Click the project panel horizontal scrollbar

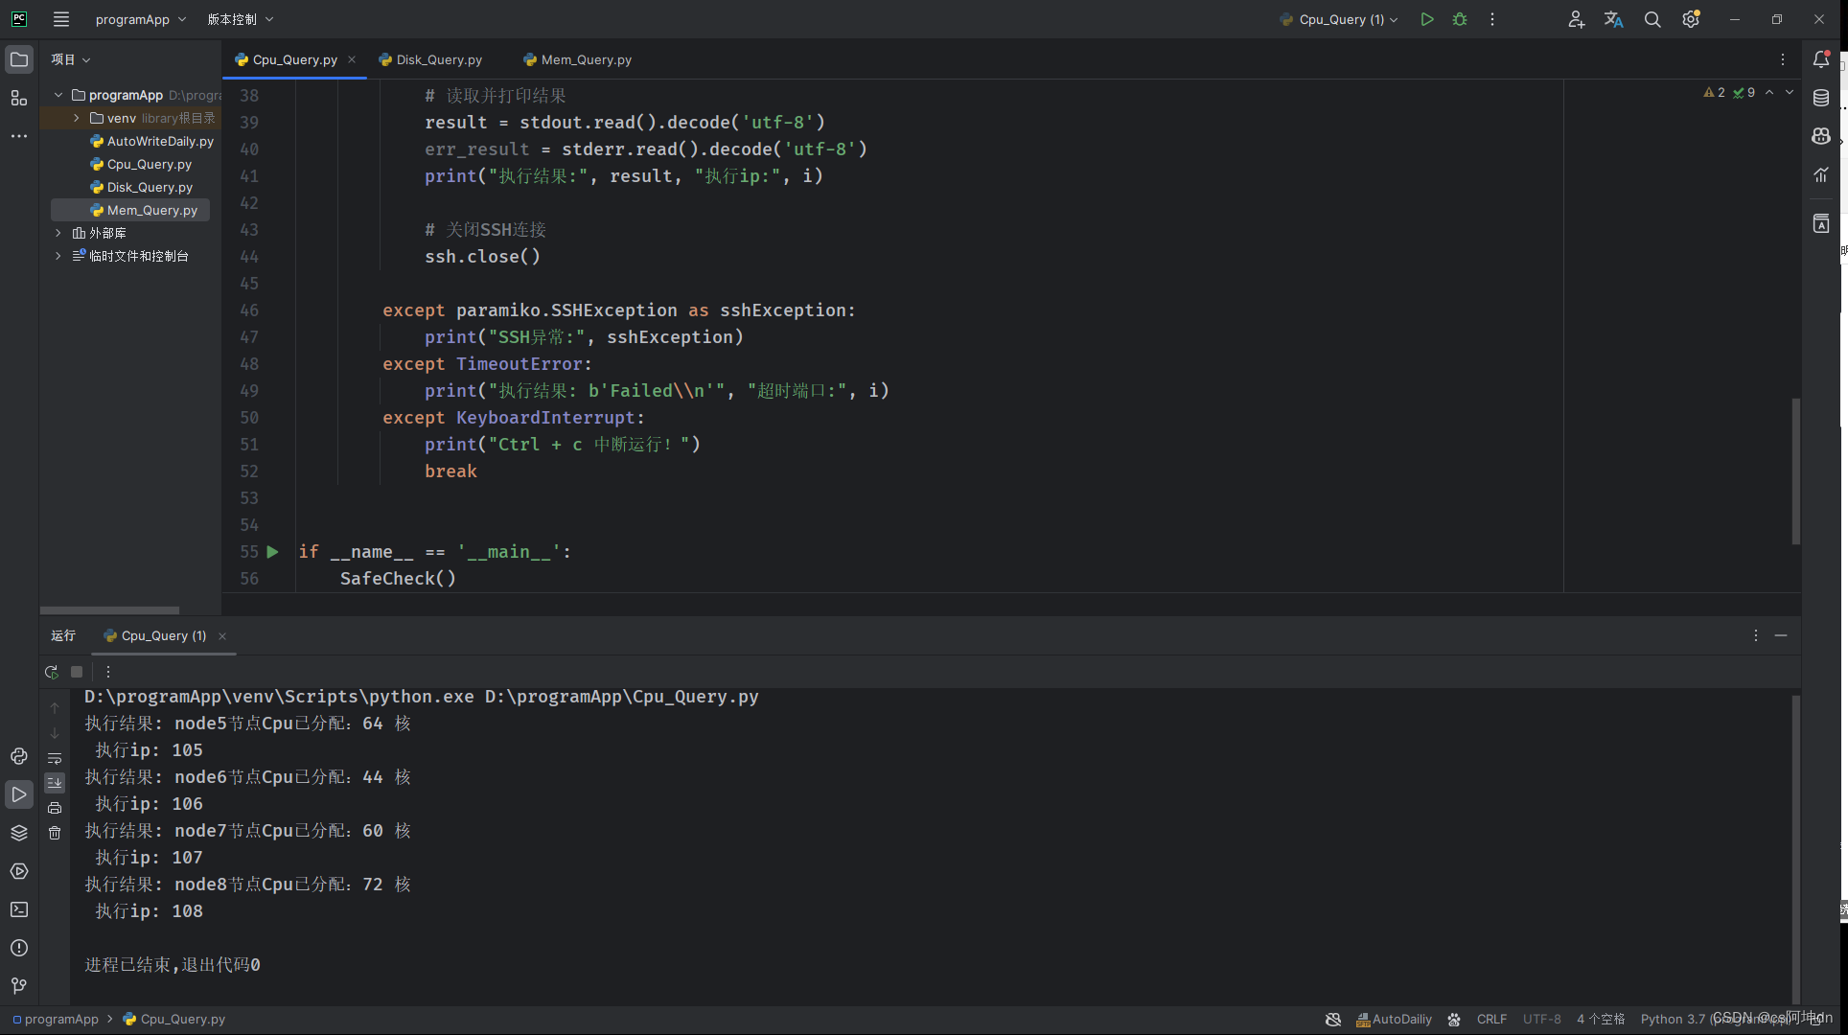coord(109,609)
